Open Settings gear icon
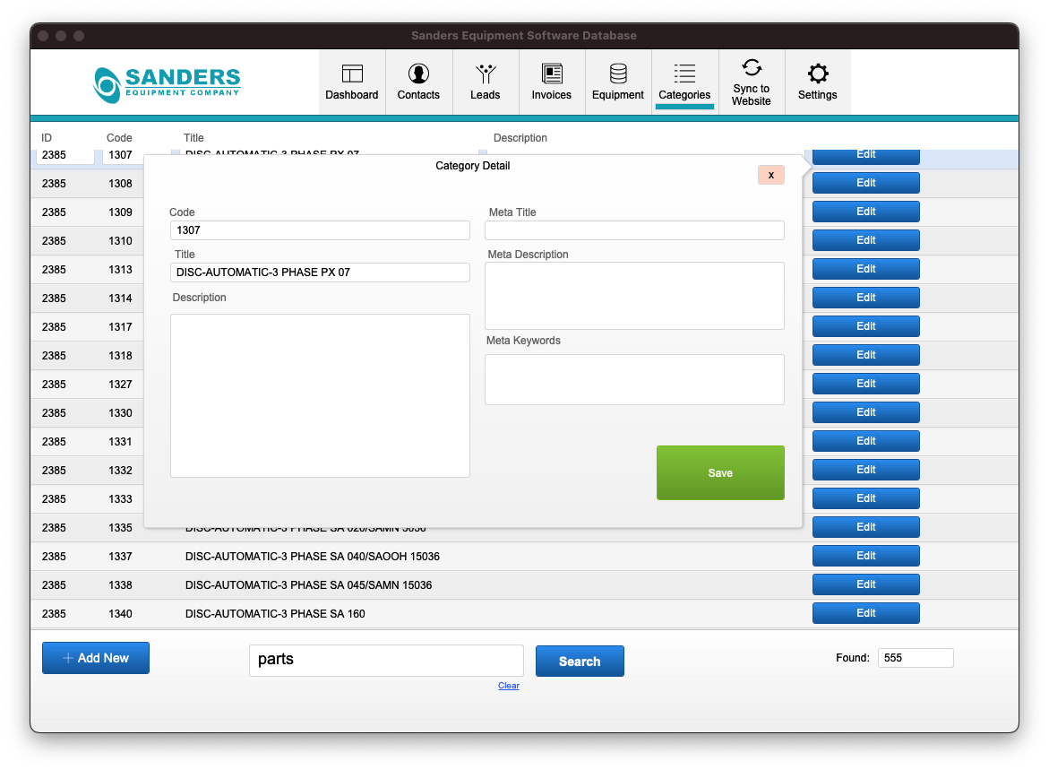The image size is (1049, 770). pyautogui.click(x=817, y=74)
